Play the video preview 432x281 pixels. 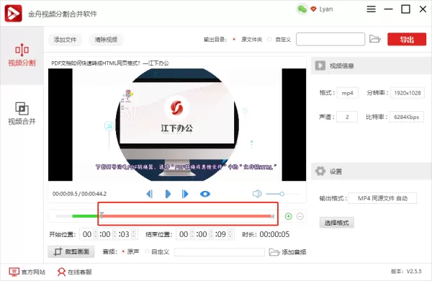tap(168, 194)
